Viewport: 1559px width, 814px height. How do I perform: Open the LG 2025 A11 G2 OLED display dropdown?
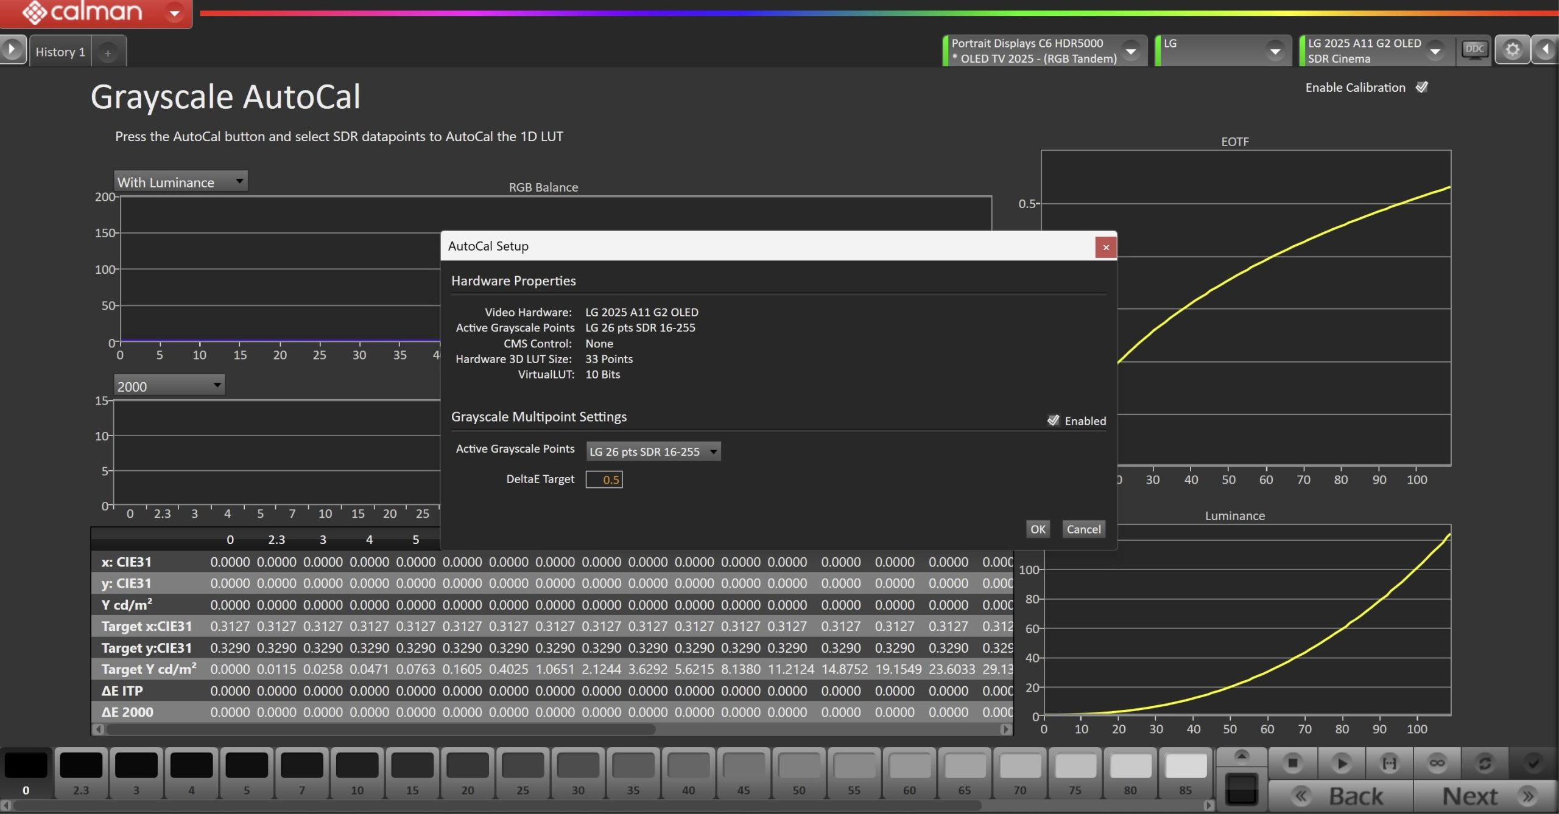1435,50
